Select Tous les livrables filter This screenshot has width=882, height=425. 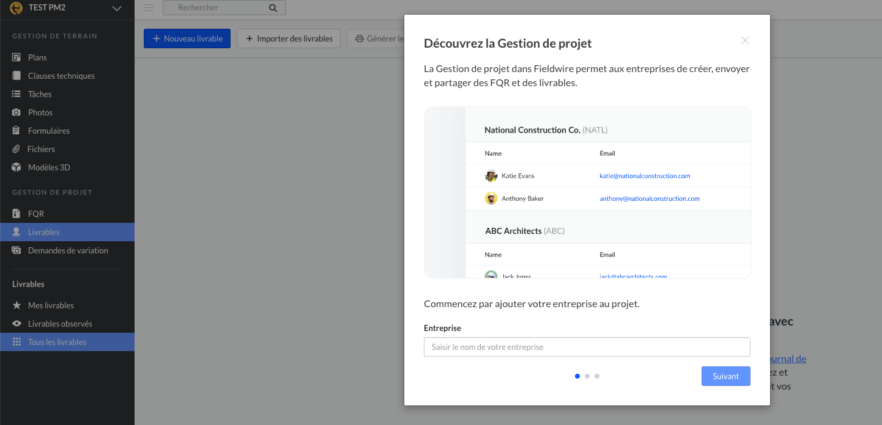click(x=67, y=342)
